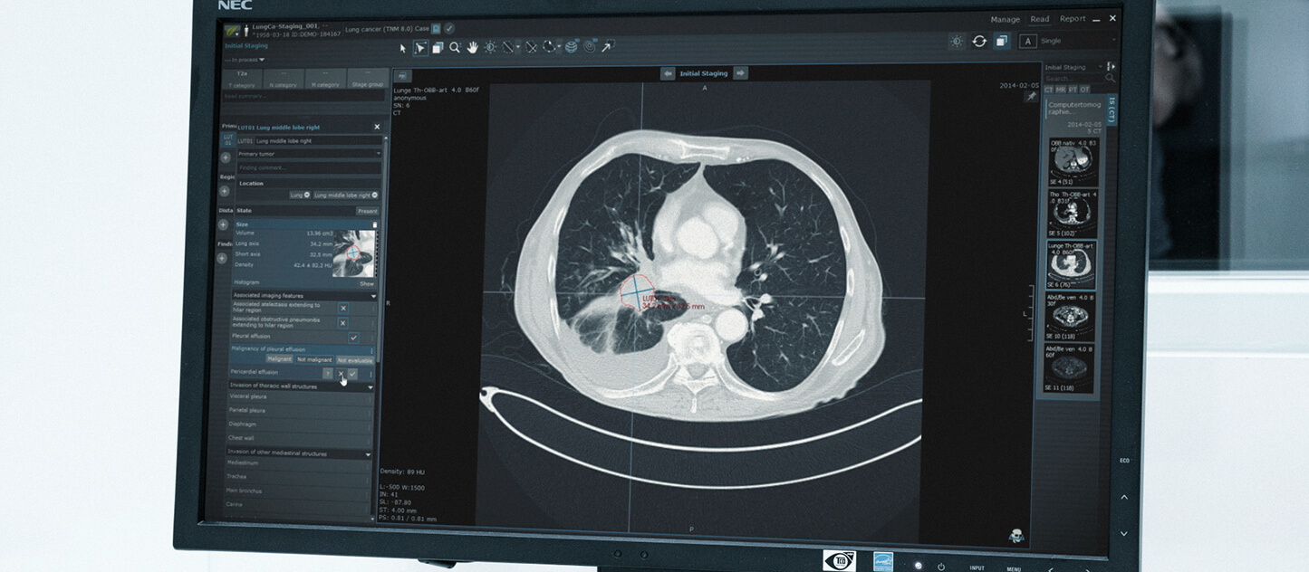Image resolution: width=1309 pixels, height=572 pixels.
Task: Open the Report tab
Action: (x=1073, y=19)
